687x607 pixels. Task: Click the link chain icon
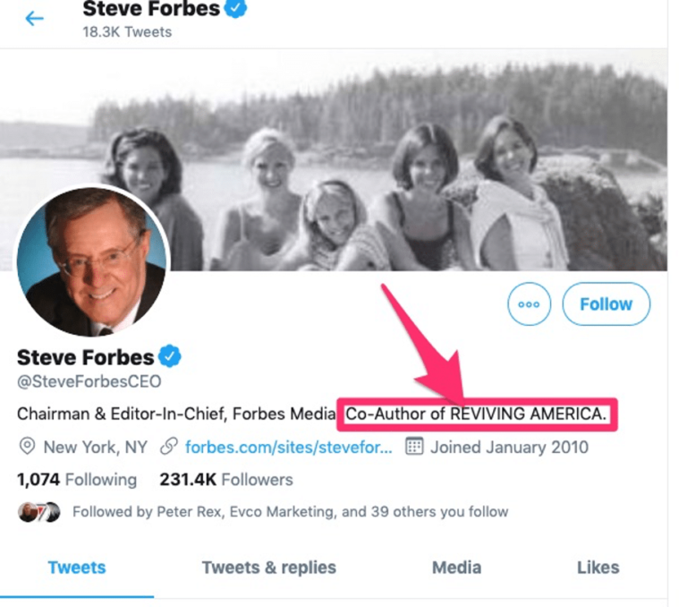167,446
